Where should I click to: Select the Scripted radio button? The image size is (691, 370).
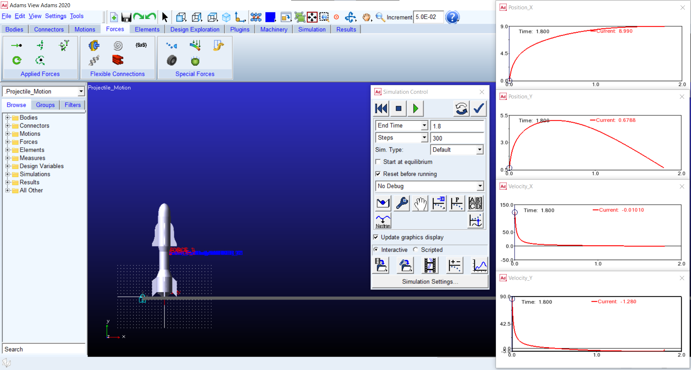click(416, 250)
